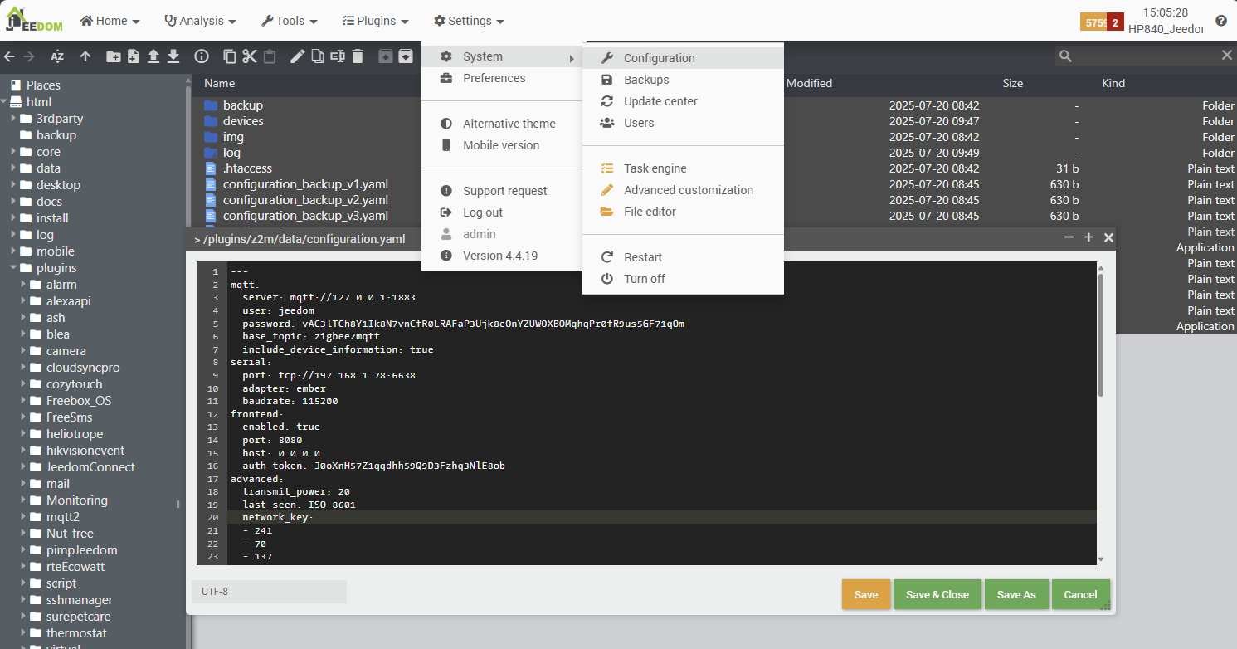Collapse the plugins folder in tree

coord(14,268)
